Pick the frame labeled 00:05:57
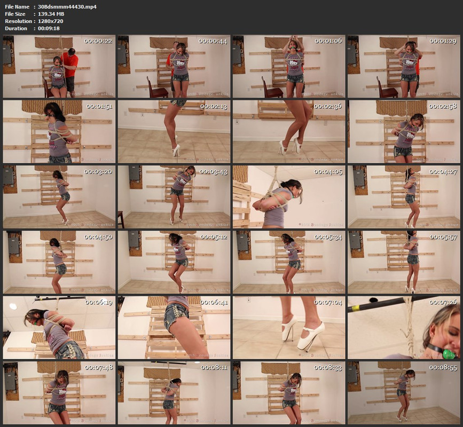Viewport: 463px width, 427px height. click(x=404, y=262)
